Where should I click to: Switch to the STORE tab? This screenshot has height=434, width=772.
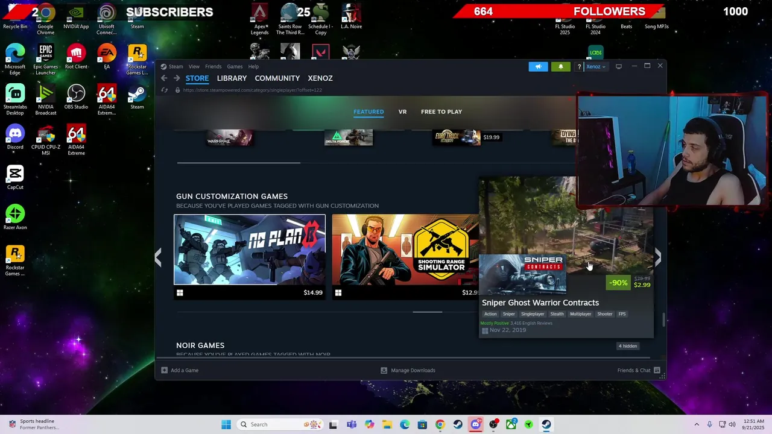coord(197,78)
